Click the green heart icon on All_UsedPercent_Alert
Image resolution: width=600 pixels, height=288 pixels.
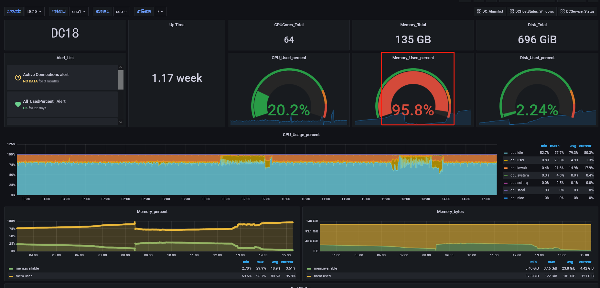[18, 104]
